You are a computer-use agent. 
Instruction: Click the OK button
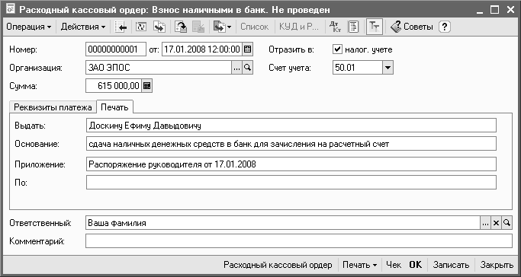pyautogui.click(x=415, y=265)
